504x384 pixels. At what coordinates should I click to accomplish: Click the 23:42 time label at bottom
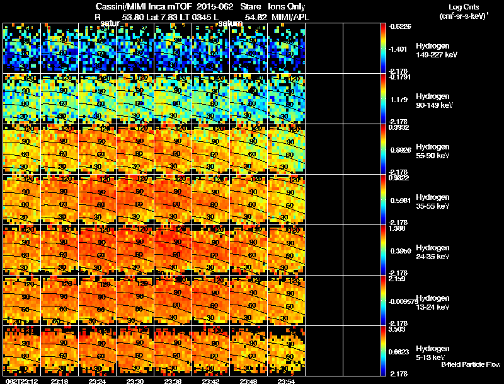211,381
